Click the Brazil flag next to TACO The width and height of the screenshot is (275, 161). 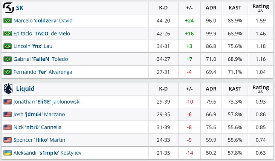(8, 33)
